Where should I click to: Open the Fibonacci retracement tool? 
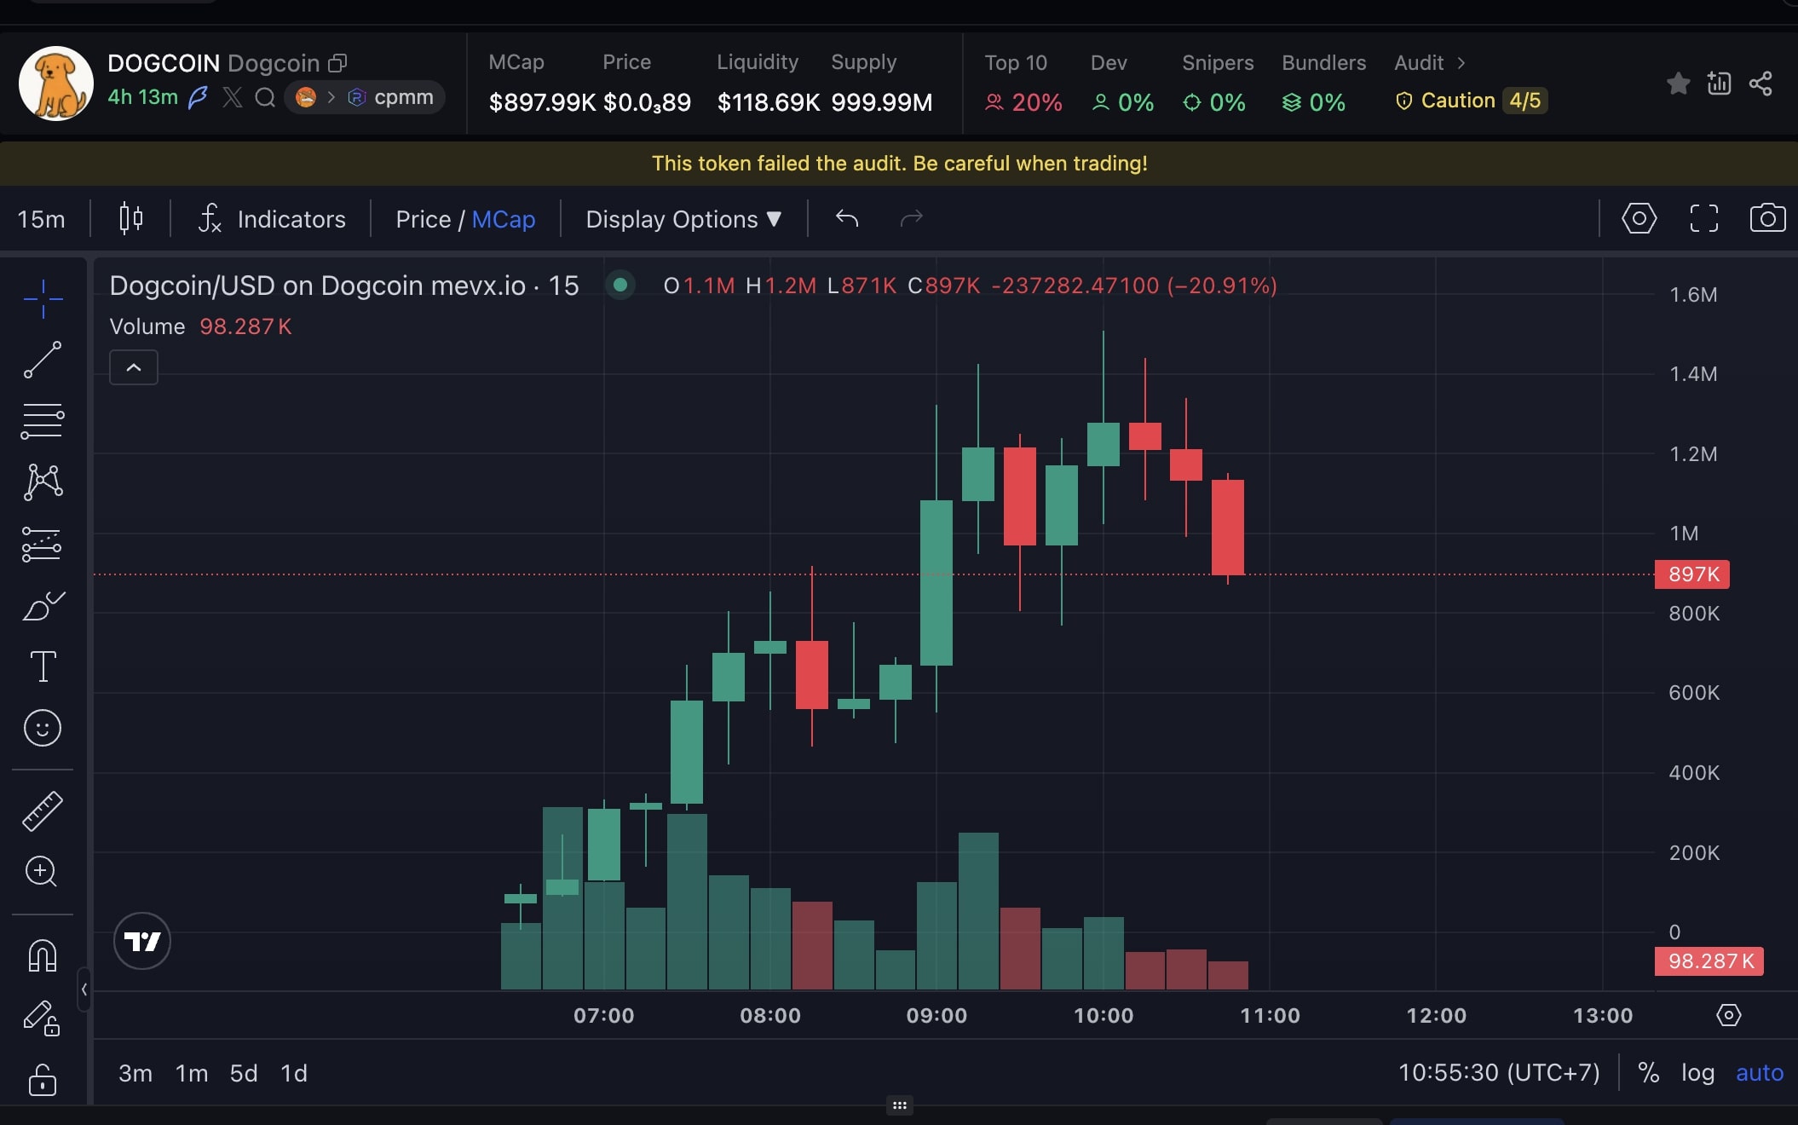point(43,421)
